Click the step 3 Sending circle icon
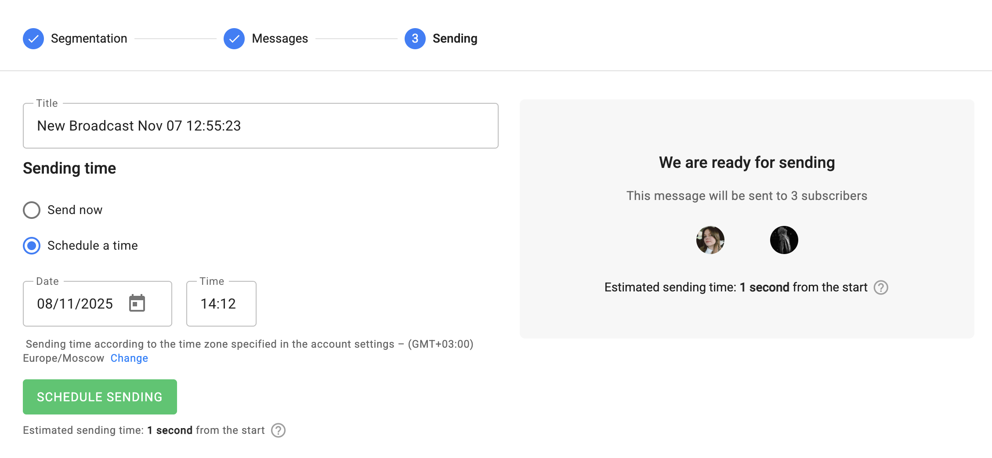Viewport: 992px width, 458px height. coord(415,39)
